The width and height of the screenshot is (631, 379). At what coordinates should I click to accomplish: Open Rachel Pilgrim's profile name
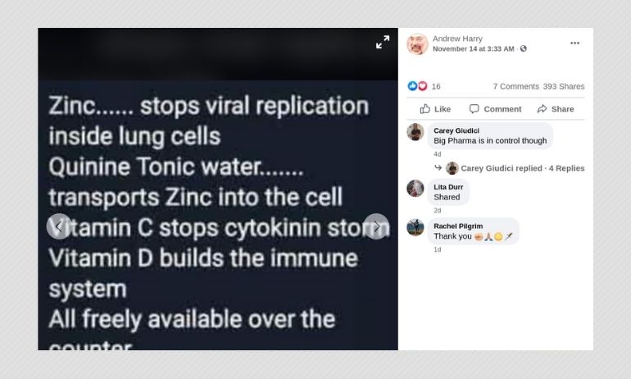(x=458, y=226)
